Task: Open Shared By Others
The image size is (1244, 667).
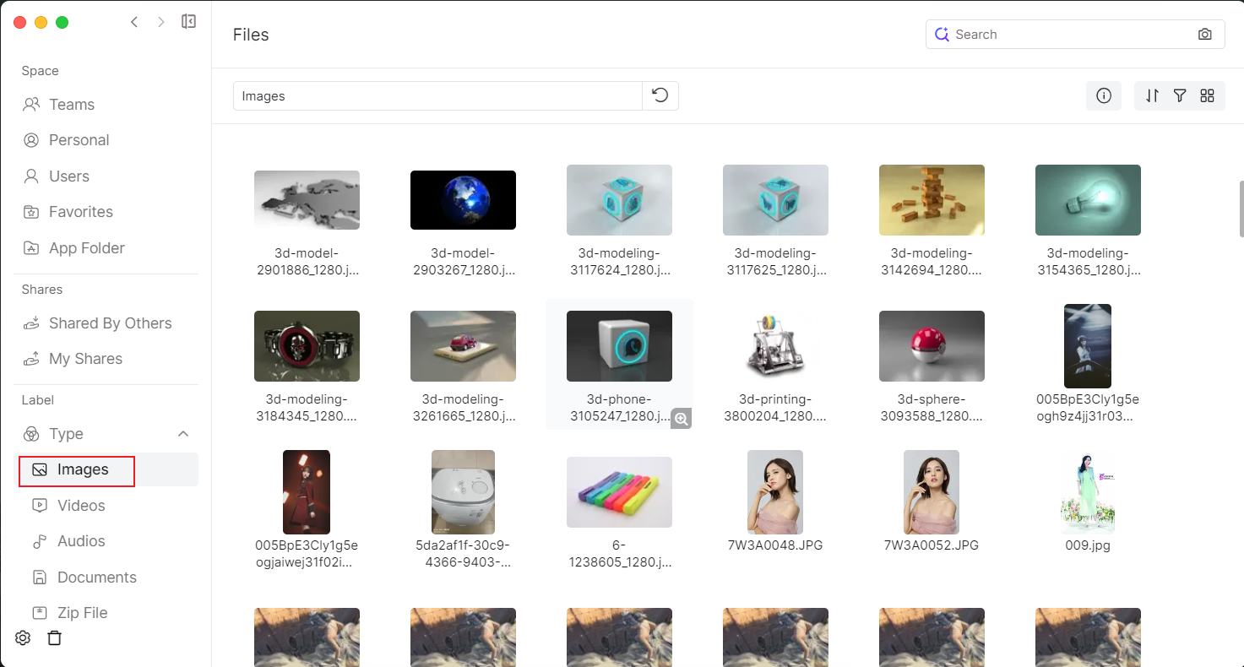Action: 110,323
